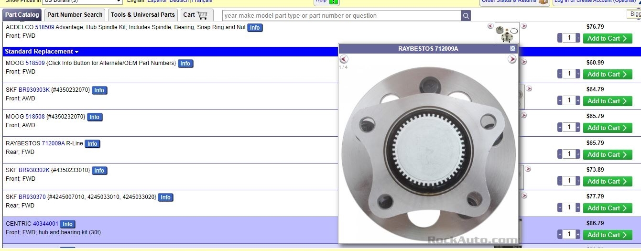Next thumbnail arrow for MOOG 518509 row
641x251 pixels.
point(524,62)
